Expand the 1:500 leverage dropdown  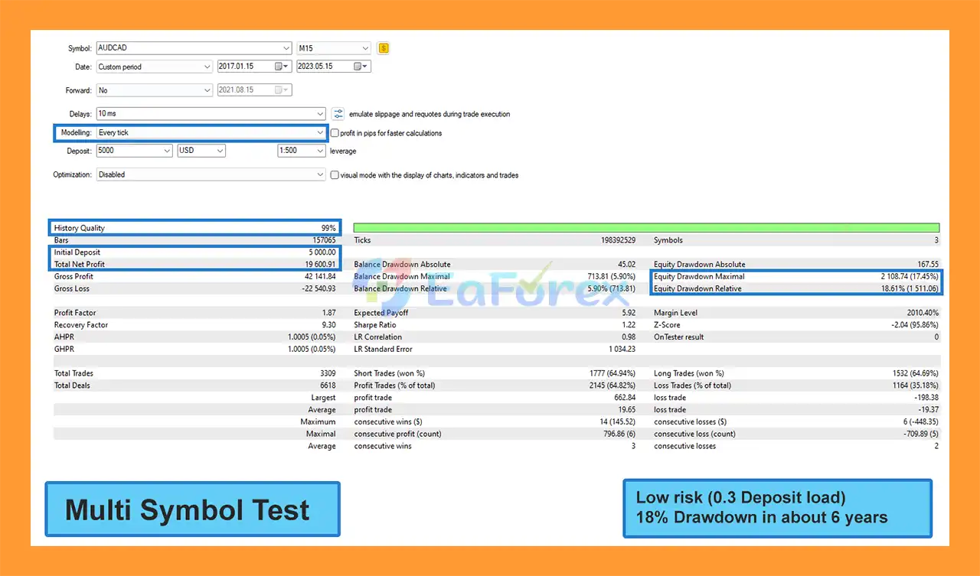coord(320,151)
